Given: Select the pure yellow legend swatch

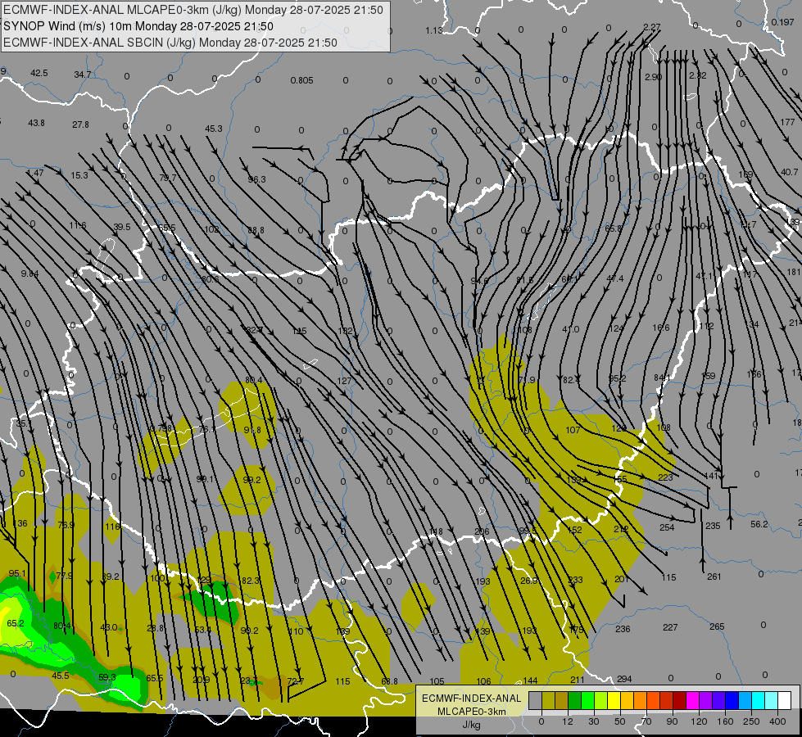Looking at the screenshot, I should [x=614, y=700].
